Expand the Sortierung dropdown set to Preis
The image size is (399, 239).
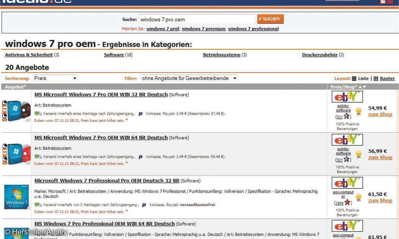point(55,78)
